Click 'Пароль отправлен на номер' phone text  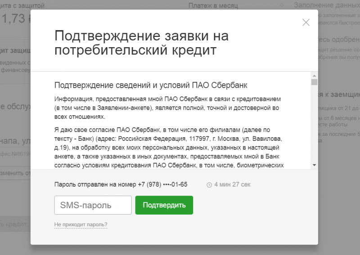(121, 184)
